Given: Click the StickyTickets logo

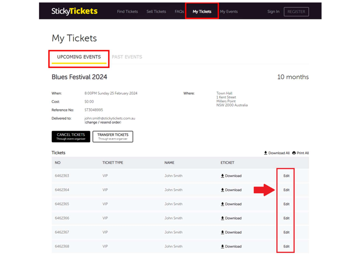Looking at the screenshot, I should (75, 11).
